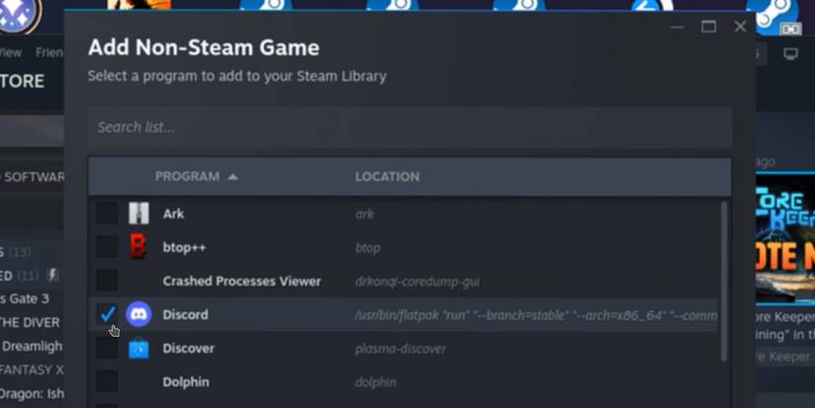This screenshot has height=408, width=815.
Task: Check the box next to Ark
Action: (x=107, y=213)
